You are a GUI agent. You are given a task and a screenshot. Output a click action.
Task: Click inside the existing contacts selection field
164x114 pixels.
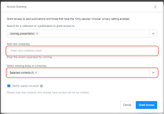pos(94,73)
